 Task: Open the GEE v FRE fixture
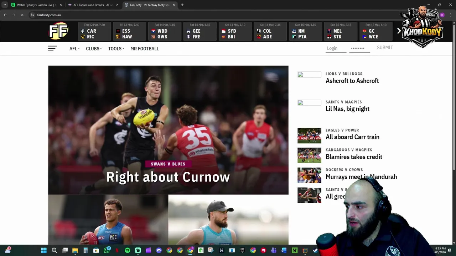click(200, 31)
